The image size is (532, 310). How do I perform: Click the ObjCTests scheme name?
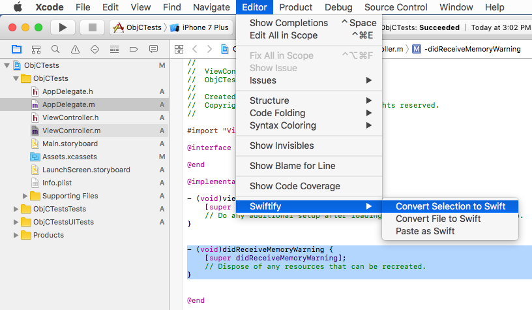[144, 27]
